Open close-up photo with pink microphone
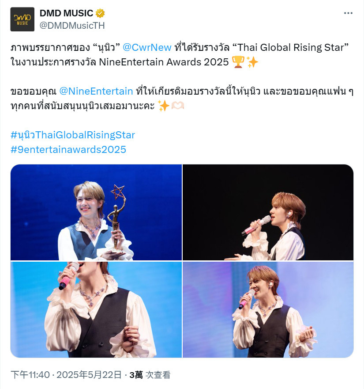Screen dimensions: 364x389 pos(96,309)
